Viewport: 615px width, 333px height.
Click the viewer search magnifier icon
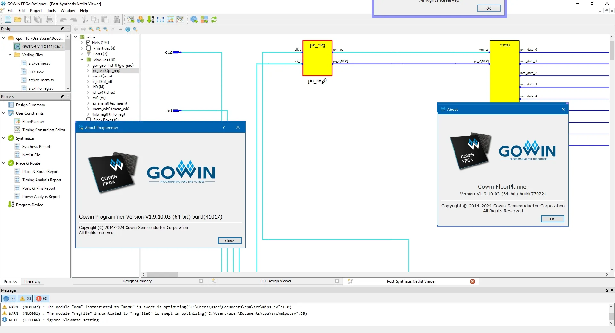tap(135, 29)
